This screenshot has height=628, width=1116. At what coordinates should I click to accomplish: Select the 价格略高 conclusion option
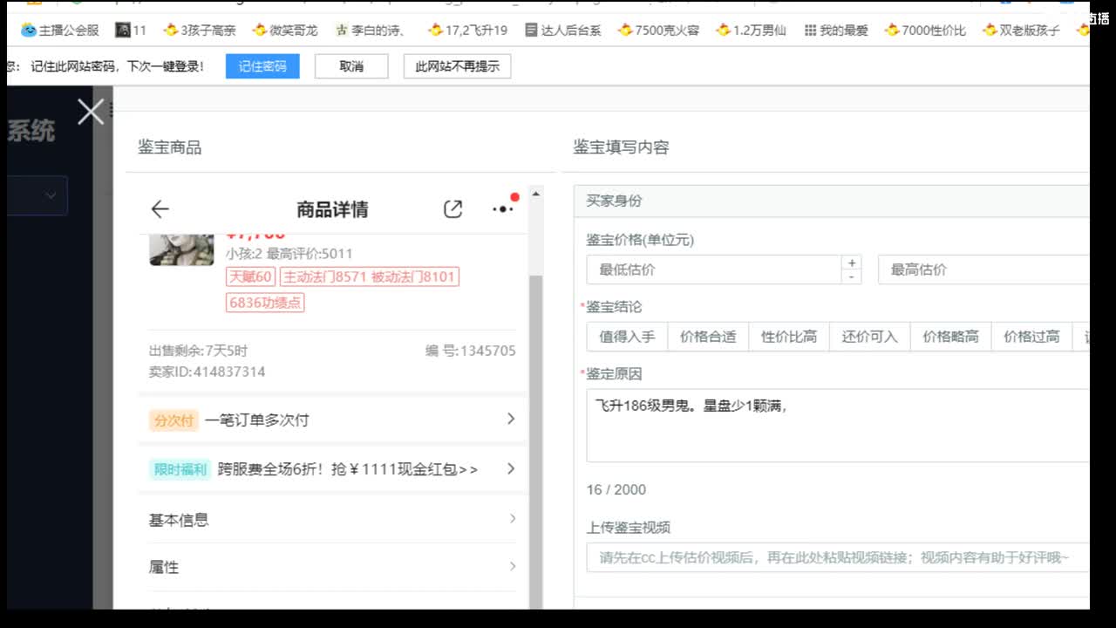(x=951, y=336)
